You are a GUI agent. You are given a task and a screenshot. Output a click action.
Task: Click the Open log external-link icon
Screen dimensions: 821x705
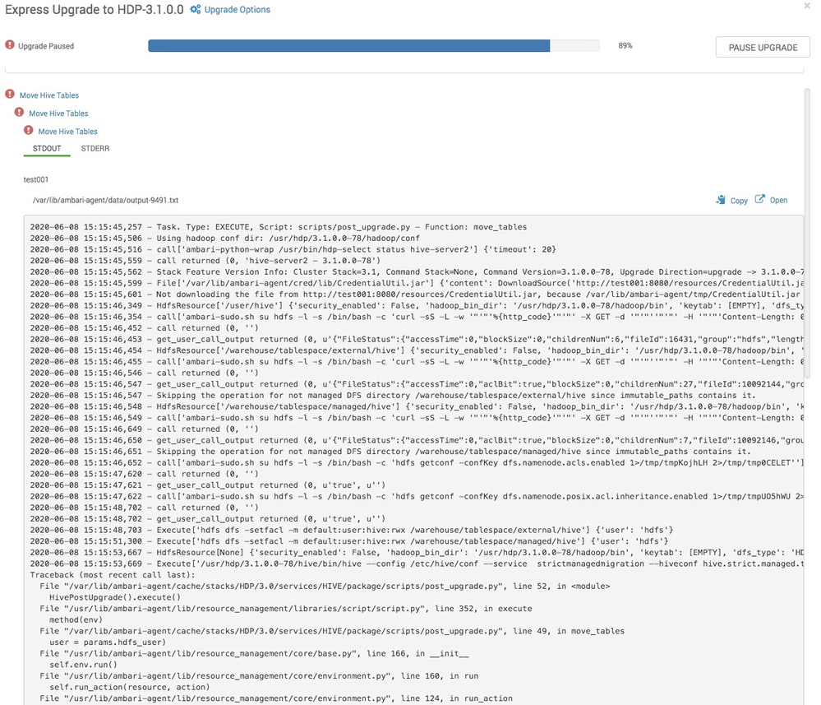pyautogui.click(x=759, y=199)
